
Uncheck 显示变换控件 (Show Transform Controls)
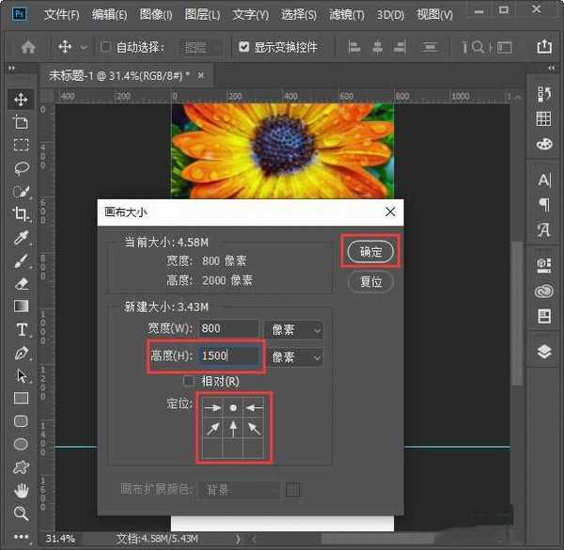244,47
